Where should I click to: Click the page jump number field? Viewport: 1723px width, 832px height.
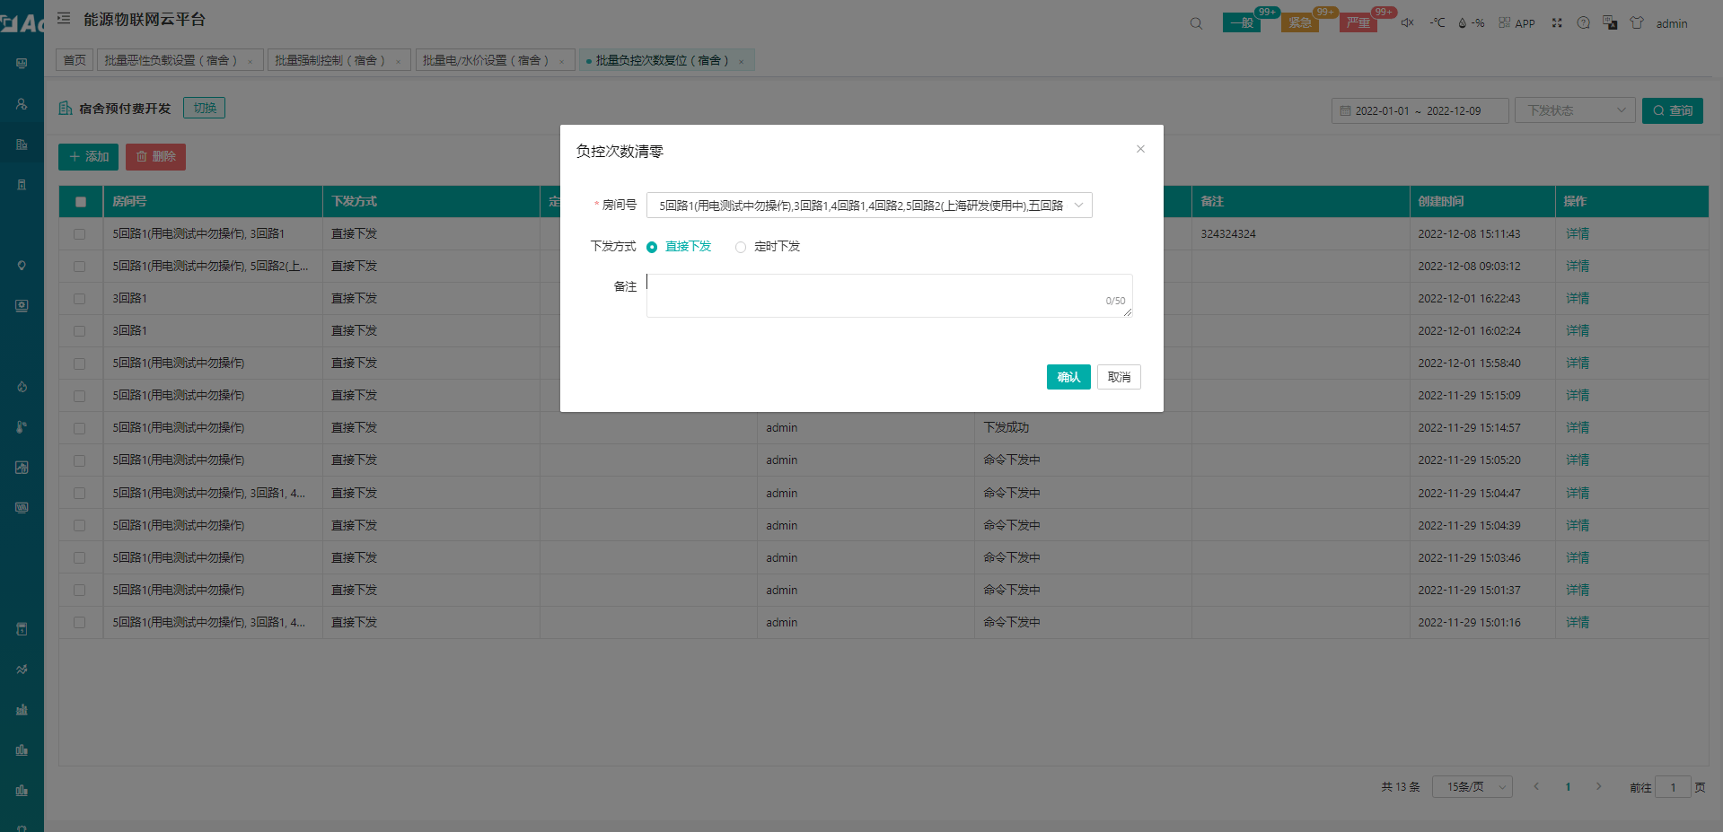[1673, 787]
